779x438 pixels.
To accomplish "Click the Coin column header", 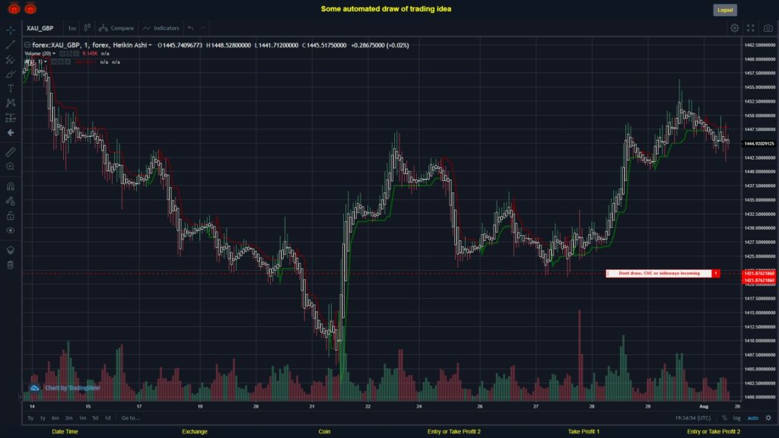I will click(324, 432).
